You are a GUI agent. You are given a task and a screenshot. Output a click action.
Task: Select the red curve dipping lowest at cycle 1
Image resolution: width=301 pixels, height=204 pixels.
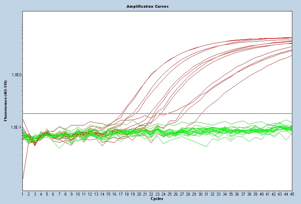click(x=23, y=178)
